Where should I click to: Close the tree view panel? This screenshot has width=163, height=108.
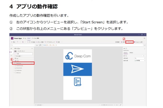[x=32, y=48]
